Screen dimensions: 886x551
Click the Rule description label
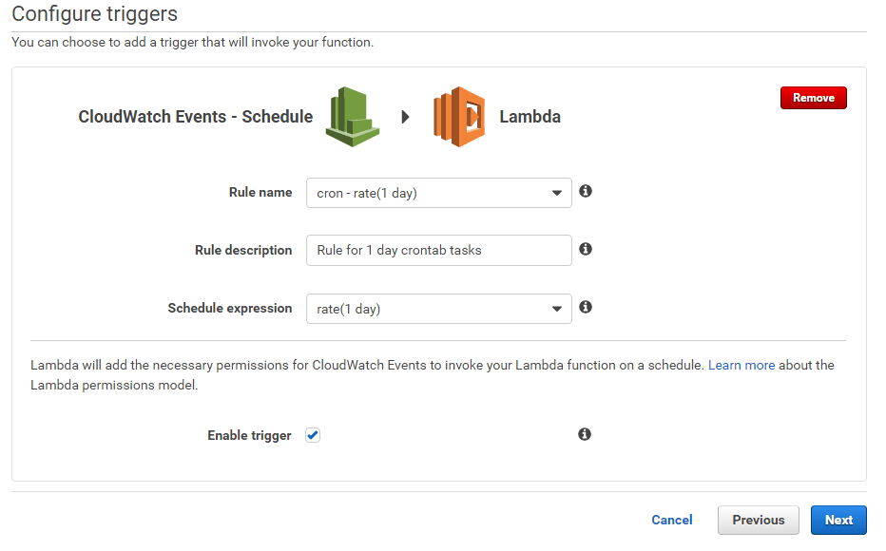[243, 250]
